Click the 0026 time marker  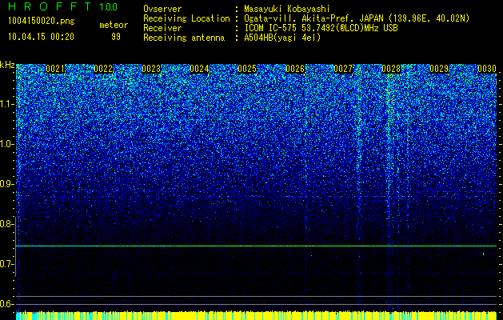click(x=295, y=69)
